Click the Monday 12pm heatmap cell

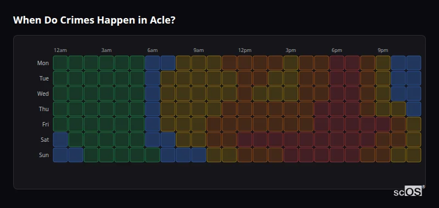pyautogui.click(x=245, y=63)
